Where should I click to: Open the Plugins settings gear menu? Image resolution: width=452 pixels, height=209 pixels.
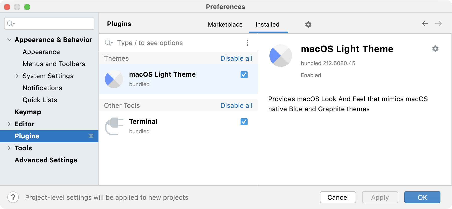tap(308, 24)
